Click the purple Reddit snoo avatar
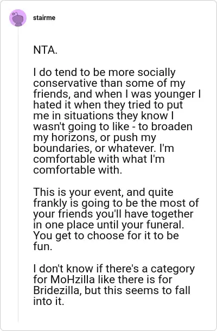217x331 pixels. pos(18,18)
